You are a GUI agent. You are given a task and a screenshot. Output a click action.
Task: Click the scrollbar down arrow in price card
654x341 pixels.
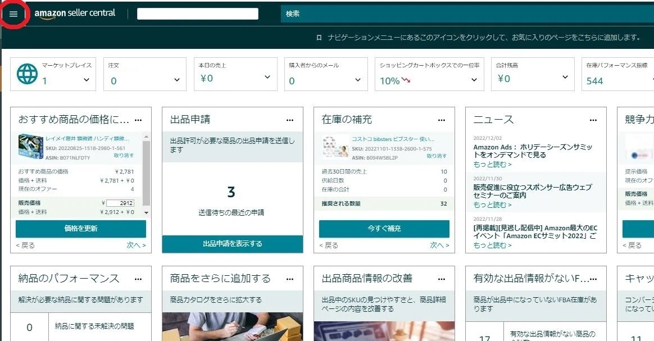pyautogui.click(x=146, y=212)
